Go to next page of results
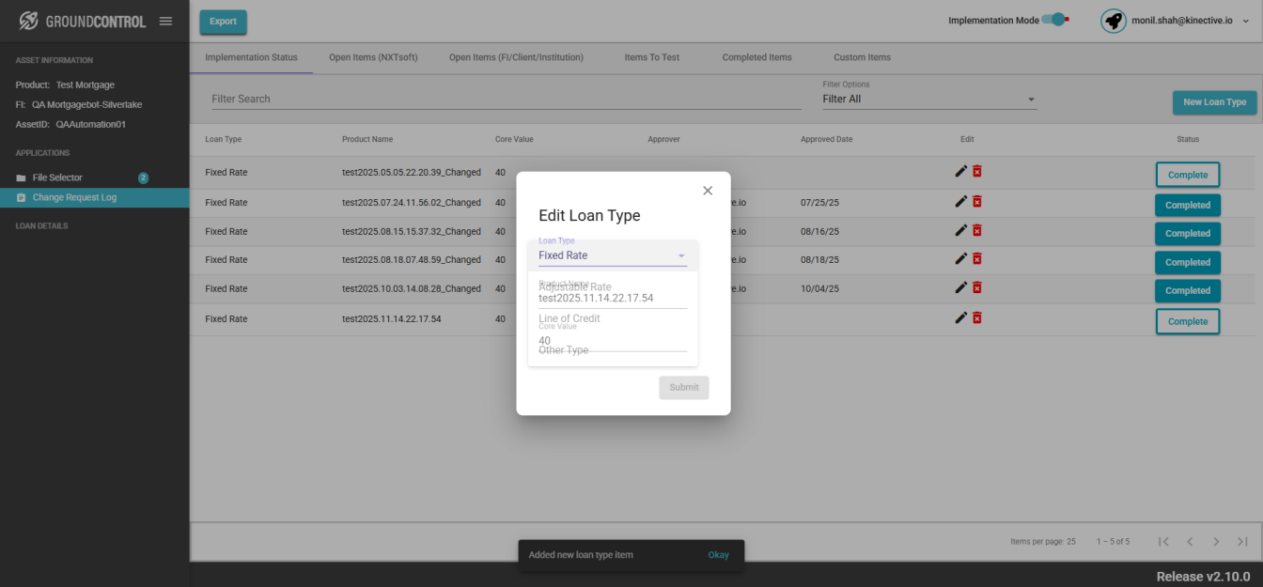This screenshot has height=587, width=1263. tap(1216, 541)
